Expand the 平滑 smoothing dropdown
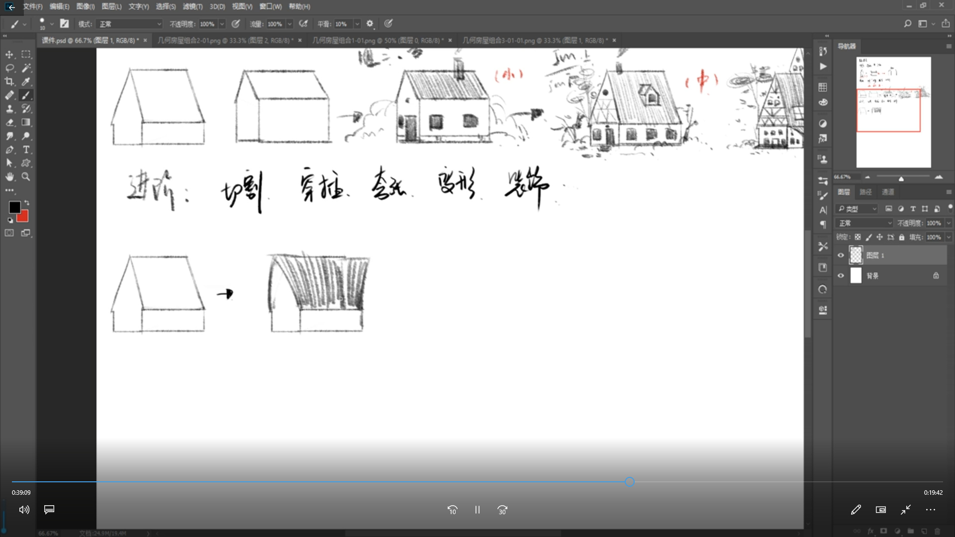This screenshot has height=537, width=955. (x=357, y=24)
